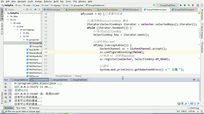Viewport: 204px width, 114px height.
Task: Stop the process via red square in main toolbar
Action: pos(193,5)
